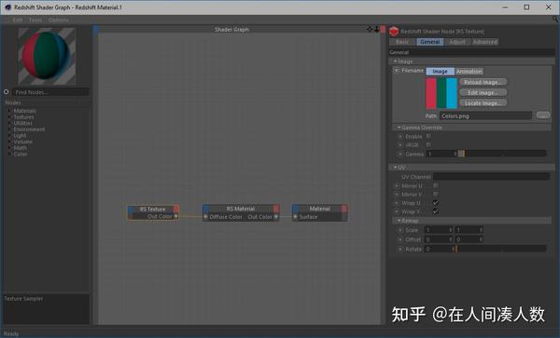The image size is (560, 338).
Task: Collapse the UV section
Action: pos(395,167)
